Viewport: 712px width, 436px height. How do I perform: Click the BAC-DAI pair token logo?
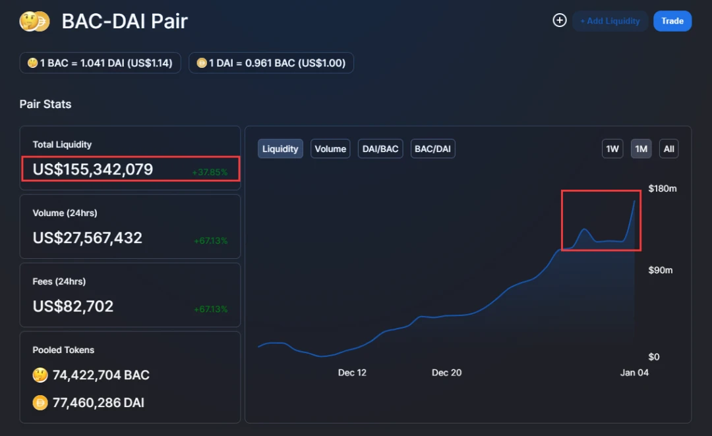[34, 21]
